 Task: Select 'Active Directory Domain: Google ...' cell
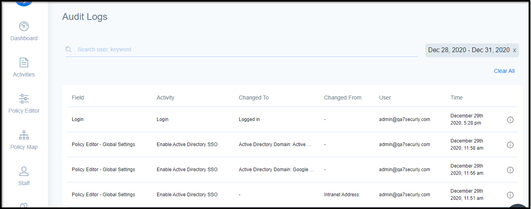[x=276, y=170]
